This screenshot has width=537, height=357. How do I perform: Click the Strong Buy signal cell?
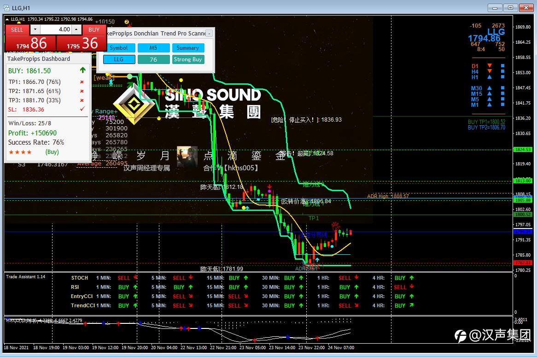pyautogui.click(x=188, y=59)
